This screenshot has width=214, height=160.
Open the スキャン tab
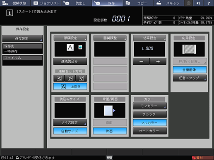click(x=169, y=3)
